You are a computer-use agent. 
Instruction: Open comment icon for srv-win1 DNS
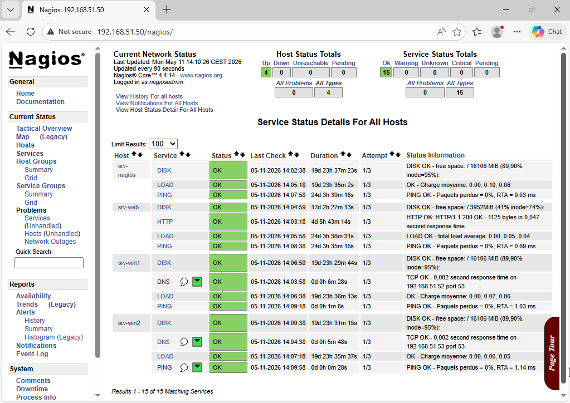coord(184,282)
